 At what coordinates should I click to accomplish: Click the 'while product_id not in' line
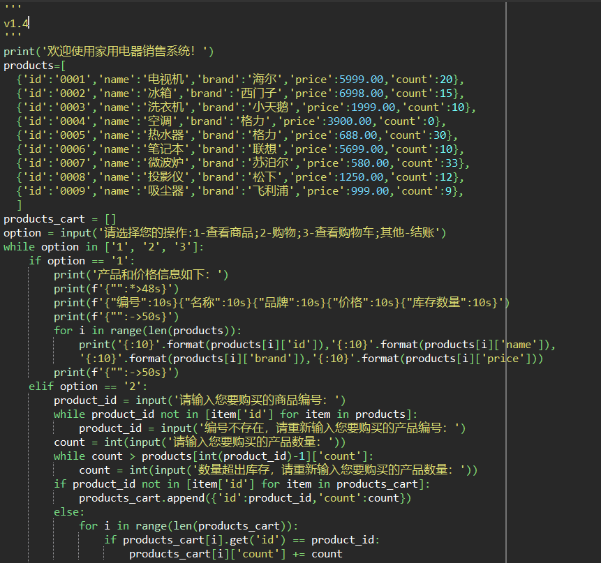[x=235, y=414]
